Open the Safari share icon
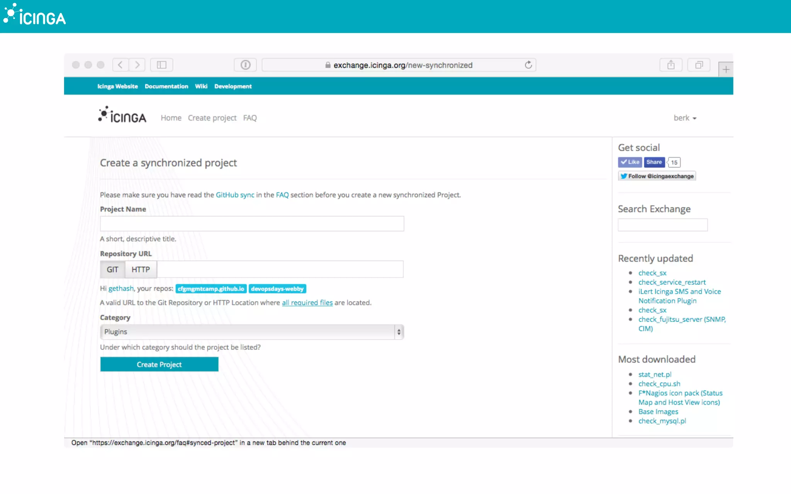Screen dimensions: 791x494 click(x=671, y=65)
